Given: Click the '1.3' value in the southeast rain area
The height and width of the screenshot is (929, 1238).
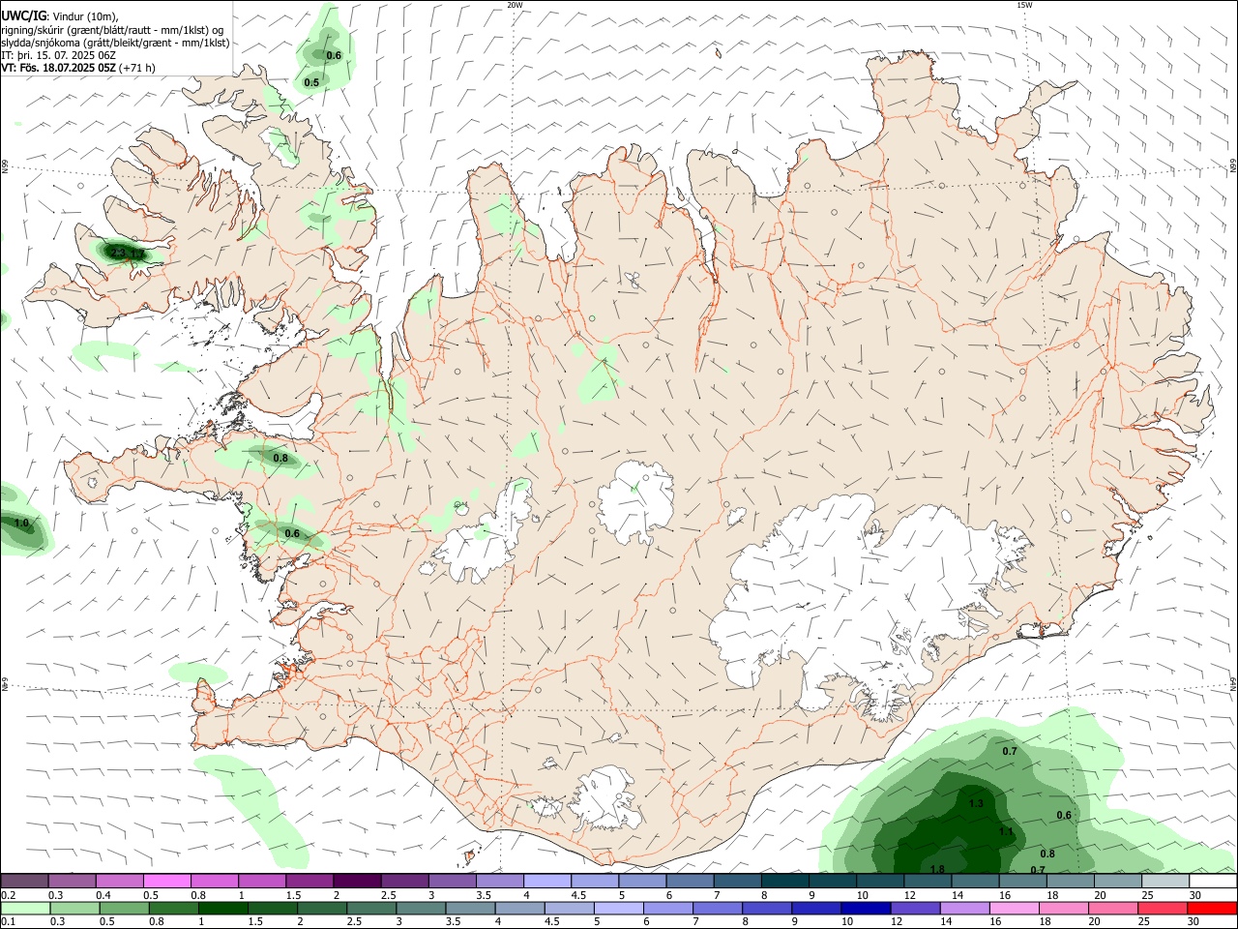Looking at the screenshot, I should [976, 804].
